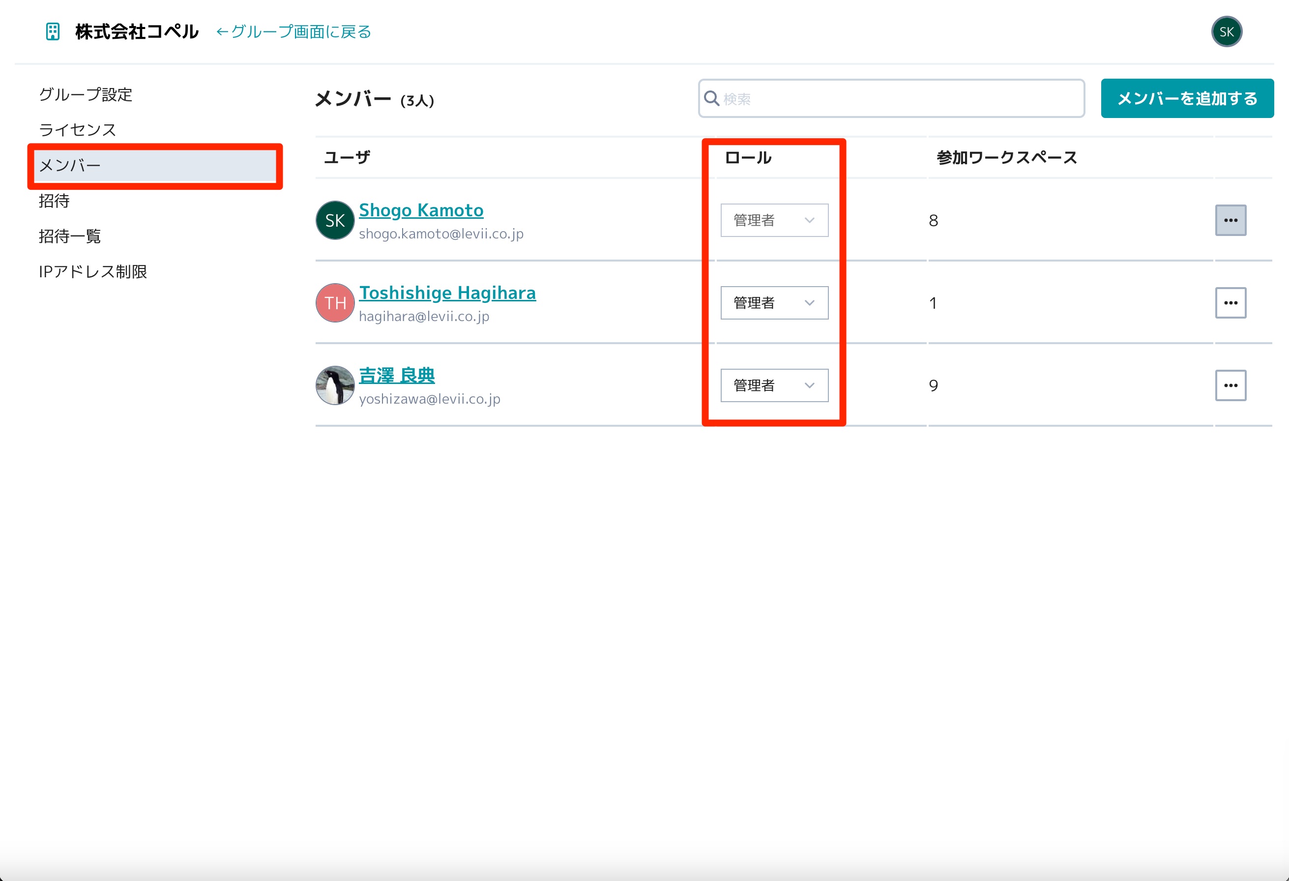Open role dropdown for Toshishige Hagihara
The height and width of the screenshot is (881, 1289).
pos(774,303)
